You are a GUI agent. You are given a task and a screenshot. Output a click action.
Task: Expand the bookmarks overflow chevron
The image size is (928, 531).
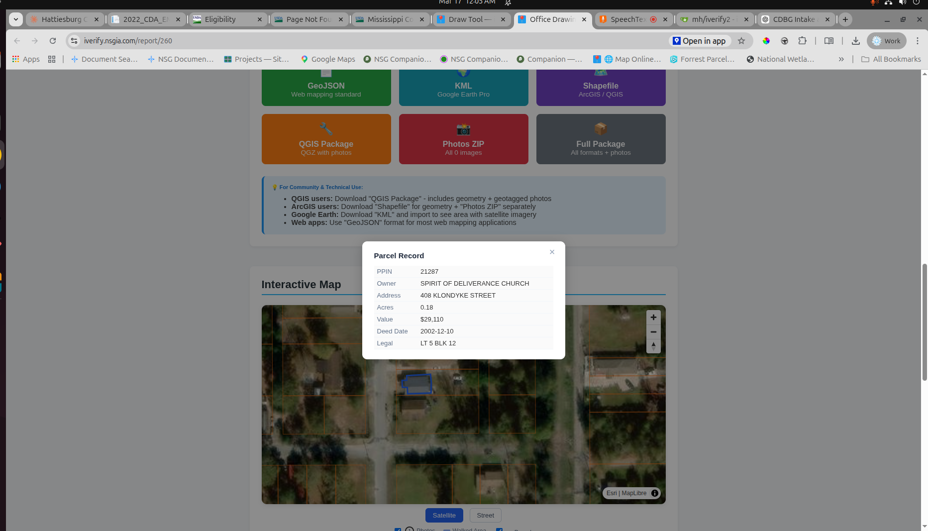coord(841,59)
